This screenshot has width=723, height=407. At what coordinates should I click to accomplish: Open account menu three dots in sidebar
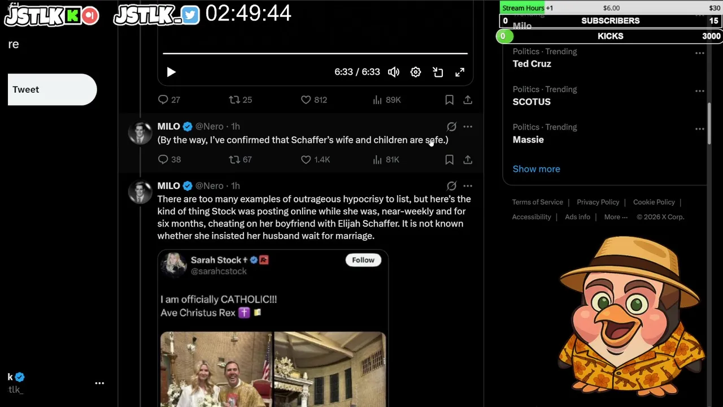pos(99,383)
